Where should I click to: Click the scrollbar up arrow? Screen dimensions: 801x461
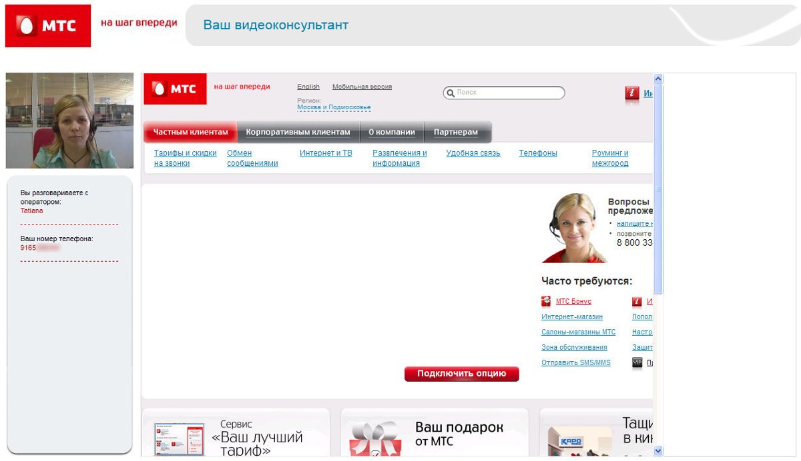pos(658,79)
